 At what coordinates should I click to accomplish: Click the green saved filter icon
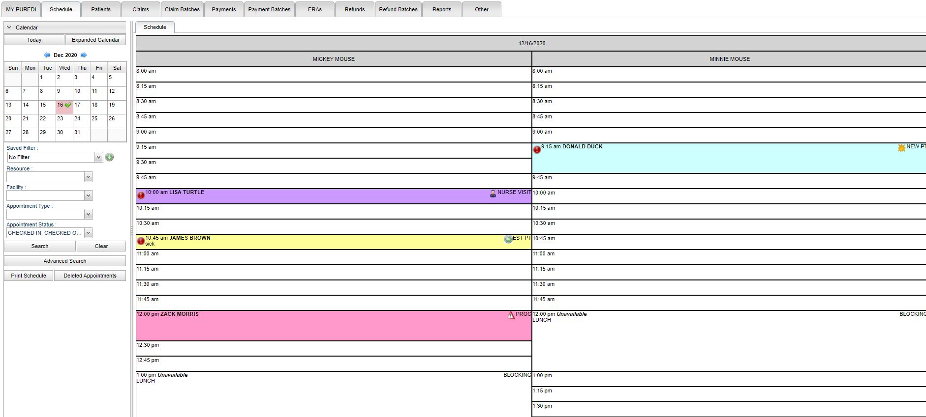point(109,157)
